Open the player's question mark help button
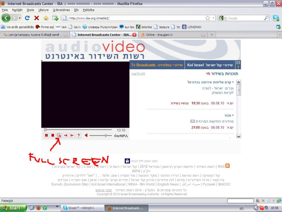Viewport: 282px width, 212px height. (79, 135)
